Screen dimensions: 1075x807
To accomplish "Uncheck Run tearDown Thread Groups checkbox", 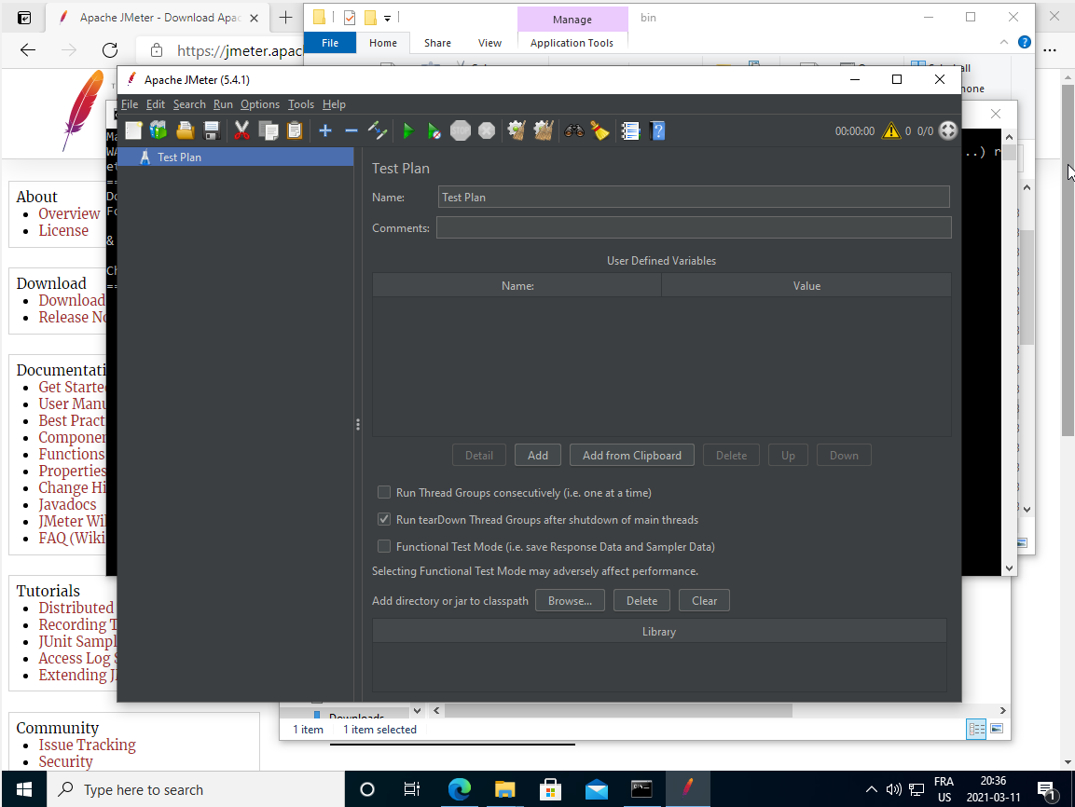I will 384,519.
